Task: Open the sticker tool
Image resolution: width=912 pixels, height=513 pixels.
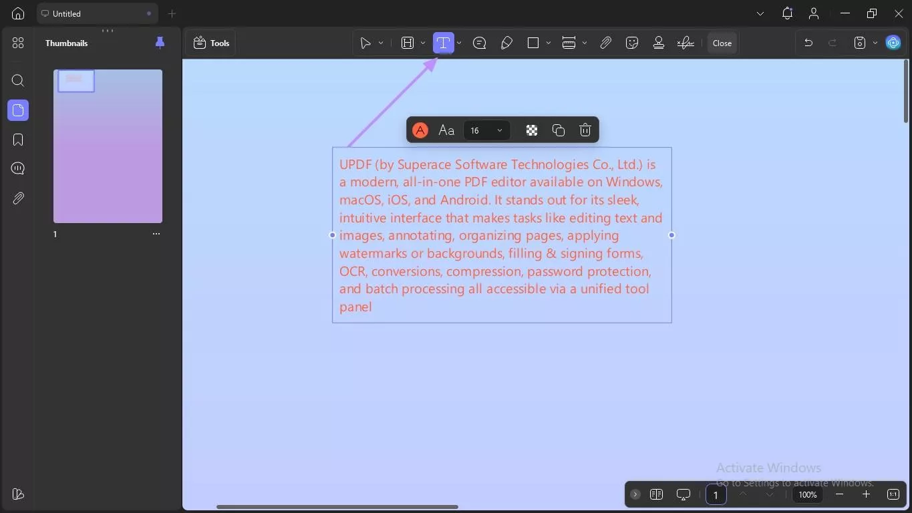Action: click(631, 43)
